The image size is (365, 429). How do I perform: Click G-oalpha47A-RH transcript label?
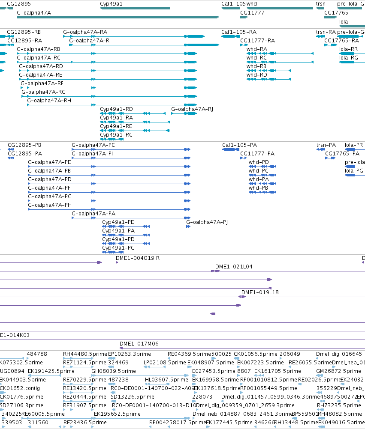click(49, 101)
